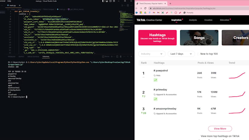Go back in the browser
The height and width of the screenshot is (140, 249).
137,8
